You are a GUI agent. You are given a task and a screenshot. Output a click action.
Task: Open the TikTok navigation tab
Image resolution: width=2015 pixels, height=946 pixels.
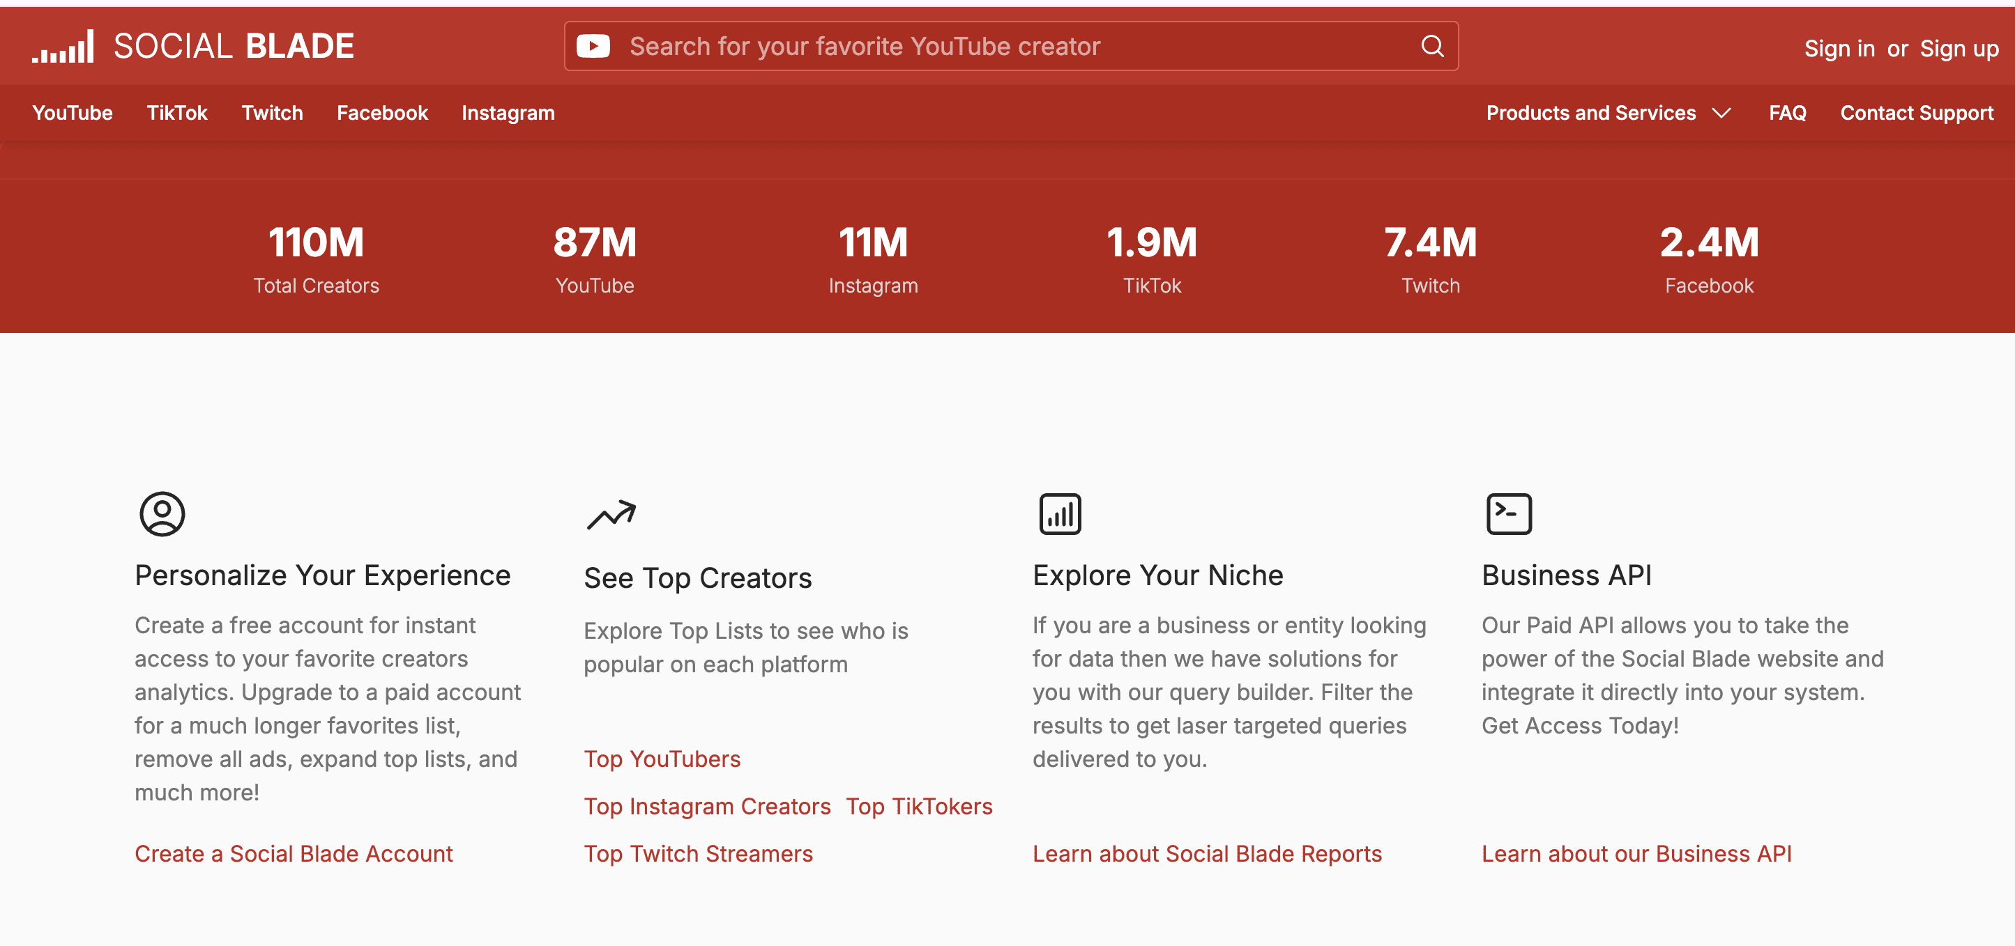tap(177, 114)
